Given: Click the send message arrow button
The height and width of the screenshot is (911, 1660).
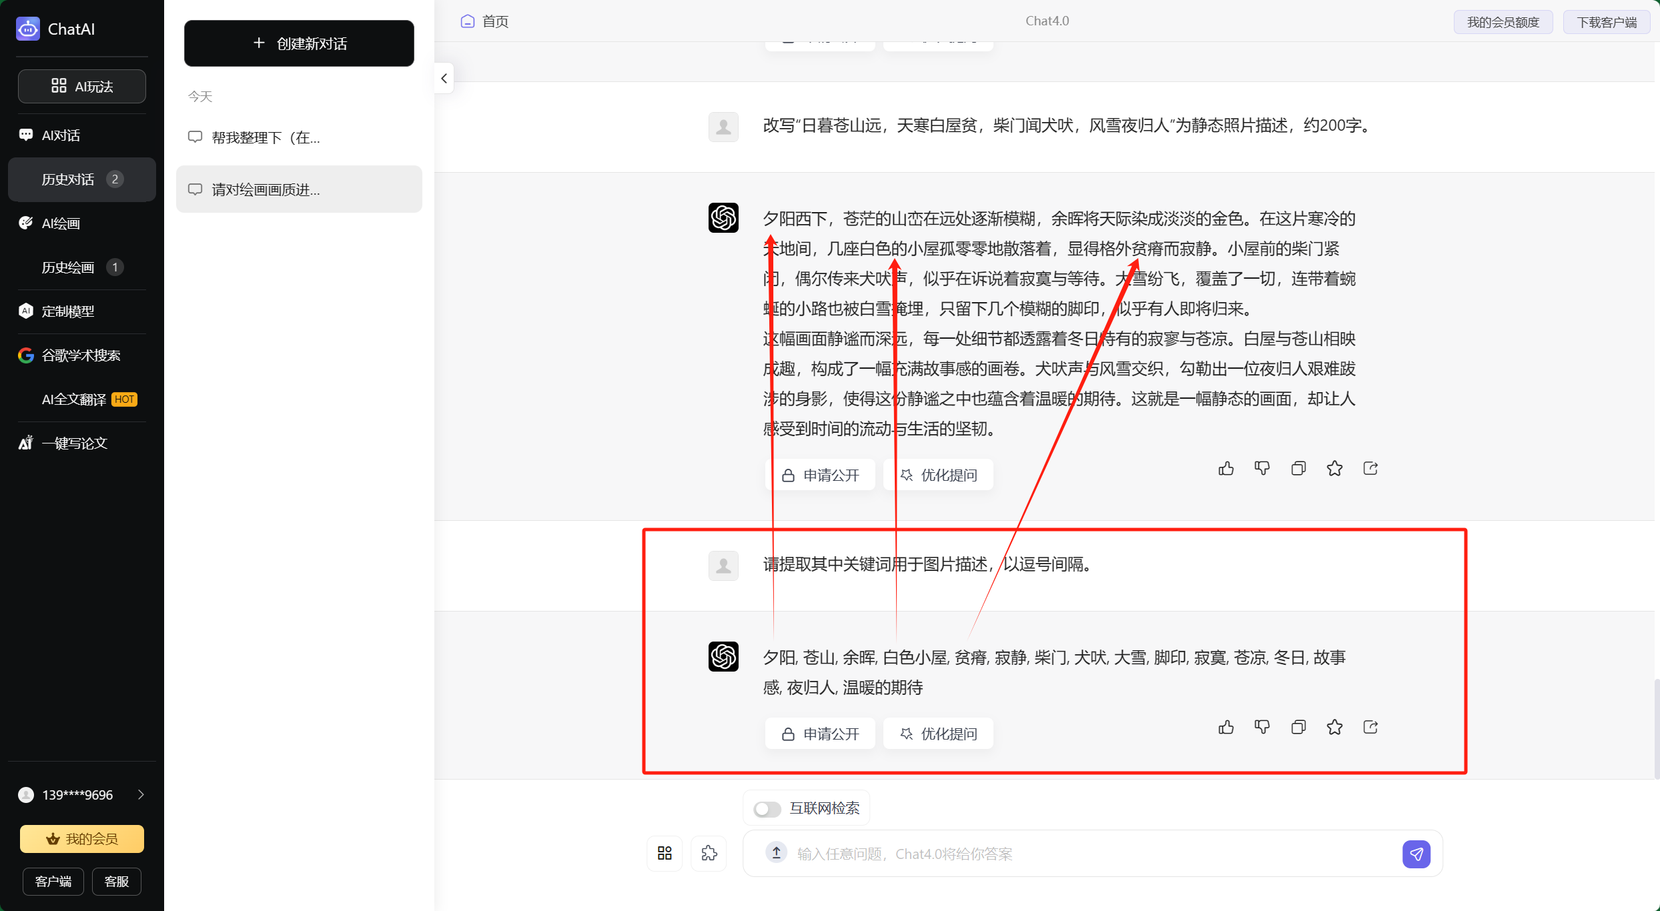Looking at the screenshot, I should [x=1416, y=854].
